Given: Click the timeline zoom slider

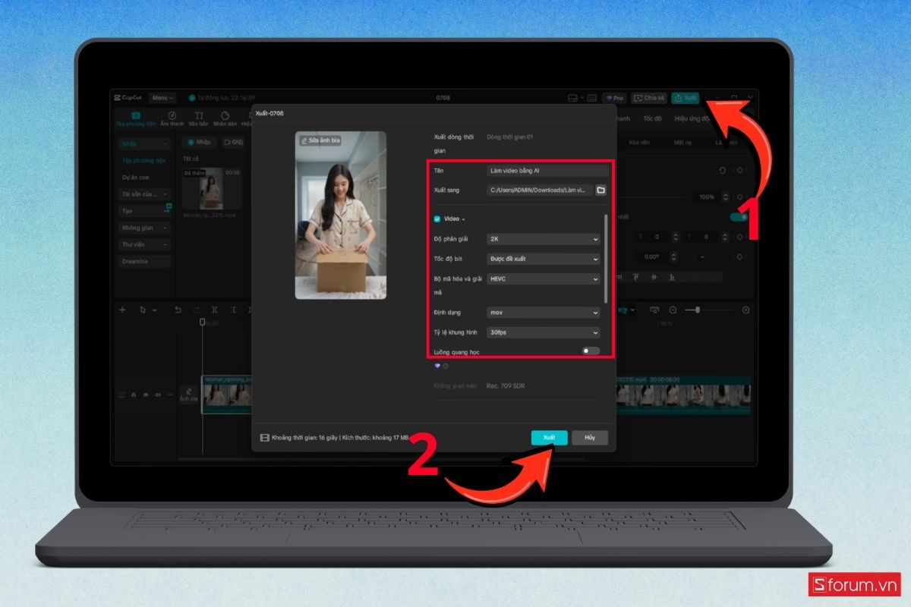Looking at the screenshot, I should tap(708, 310).
